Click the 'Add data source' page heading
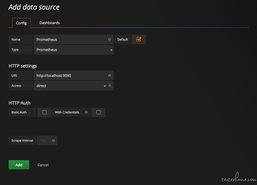The height and width of the screenshot is (185, 257). [34, 7]
